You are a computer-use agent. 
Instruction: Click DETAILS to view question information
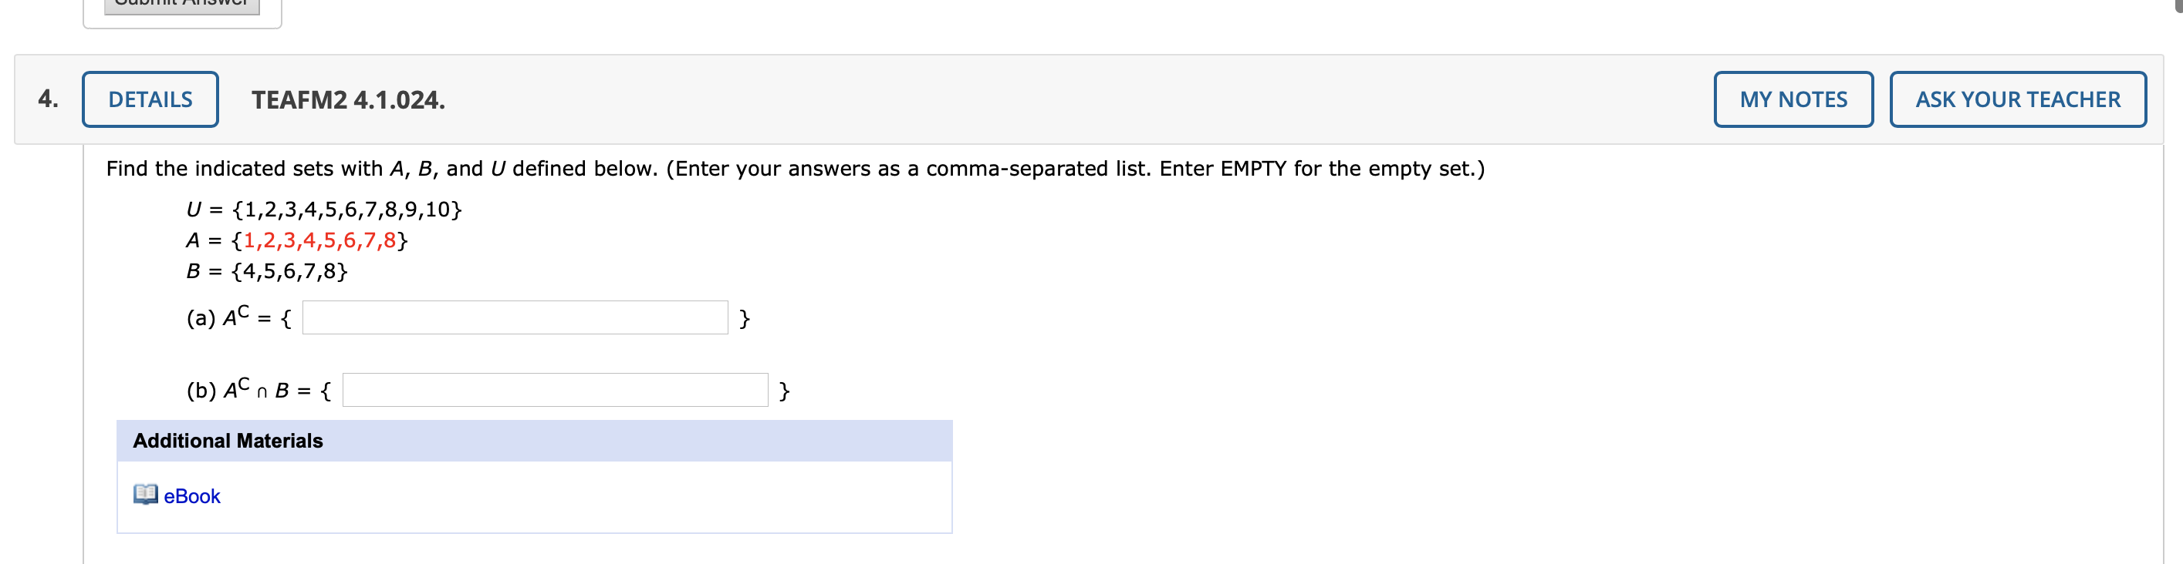point(149,99)
